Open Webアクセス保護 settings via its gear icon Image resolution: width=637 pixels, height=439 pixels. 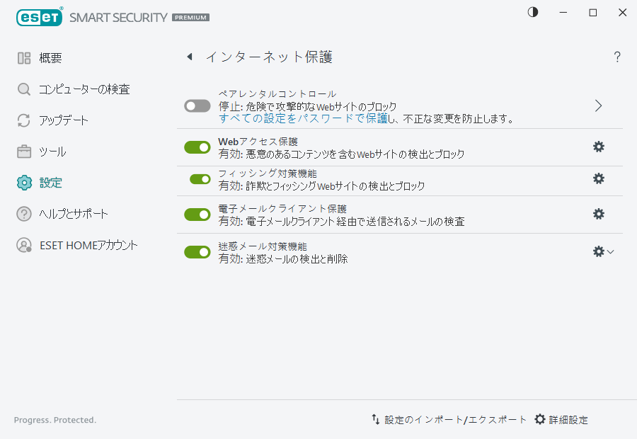coord(598,147)
